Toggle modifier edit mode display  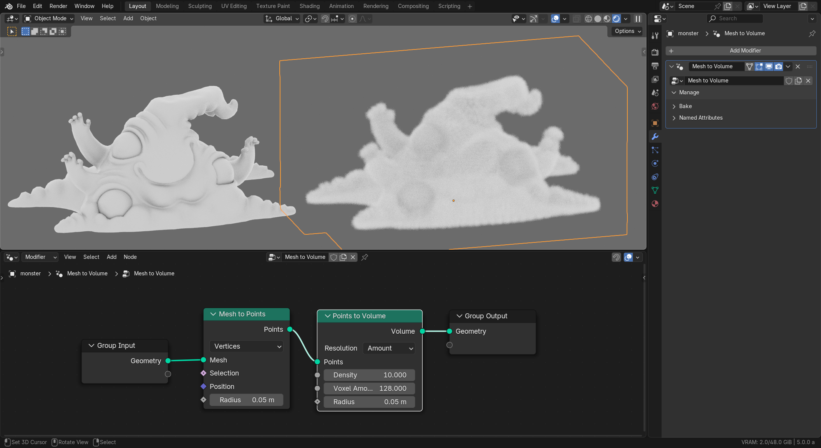(x=759, y=67)
